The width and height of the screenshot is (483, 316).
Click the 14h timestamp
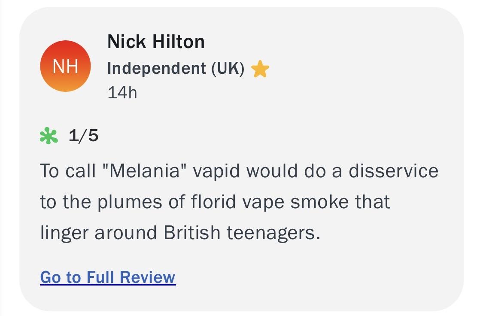click(122, 92)
